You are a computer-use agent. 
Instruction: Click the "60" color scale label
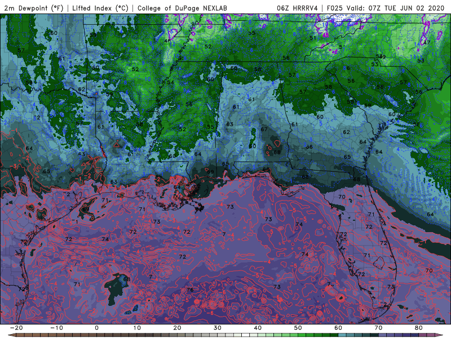pyautogui.click(x=338, y=328)
